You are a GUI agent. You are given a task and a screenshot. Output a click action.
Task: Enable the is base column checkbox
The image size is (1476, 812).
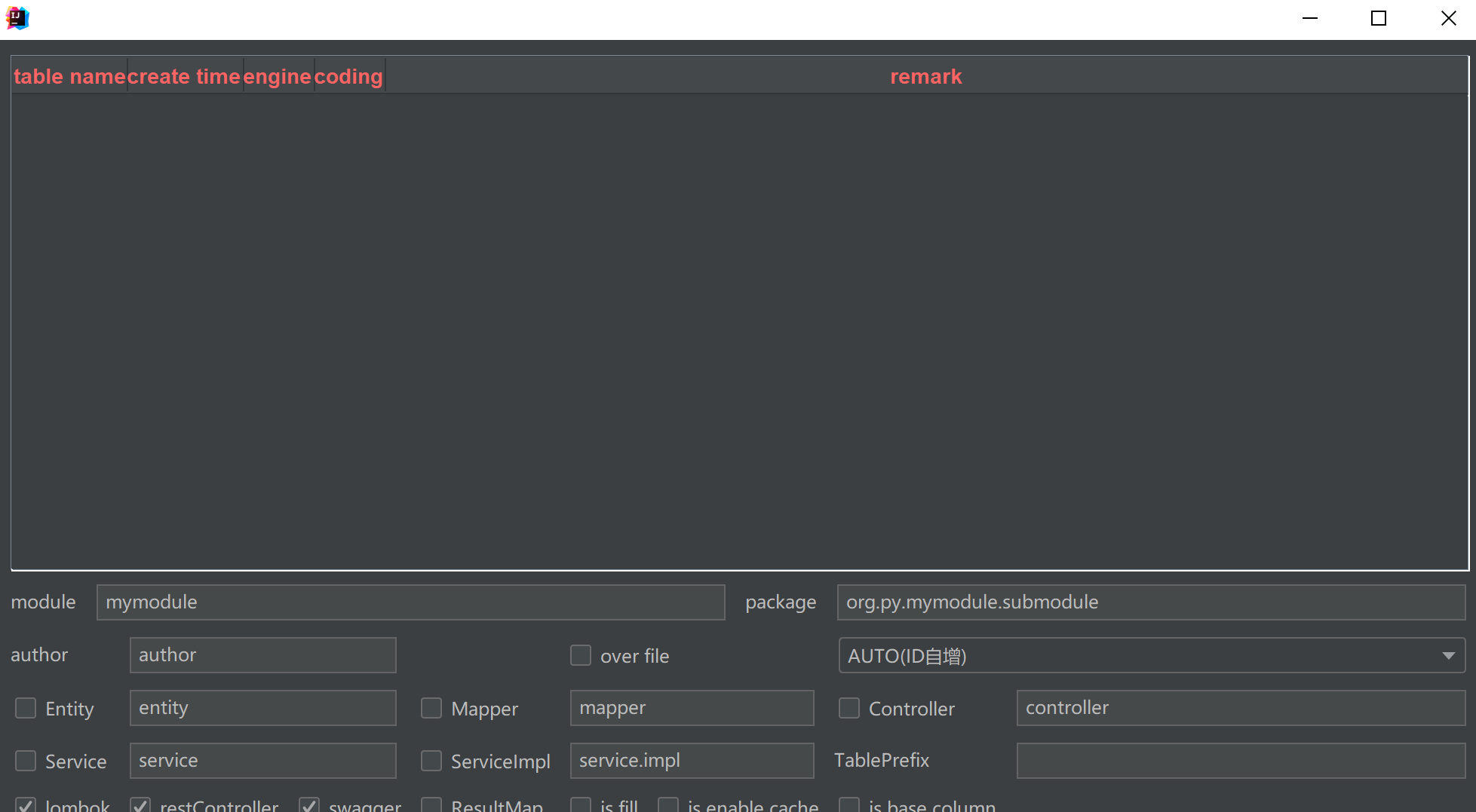pos(849,806)
